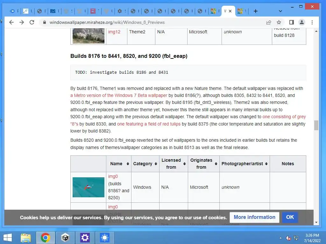Bookmark this page with the star

point(279,22)
